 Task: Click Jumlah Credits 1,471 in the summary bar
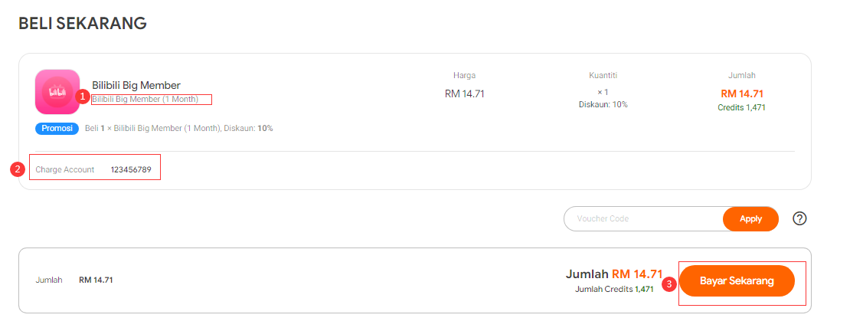pos(614,288)
